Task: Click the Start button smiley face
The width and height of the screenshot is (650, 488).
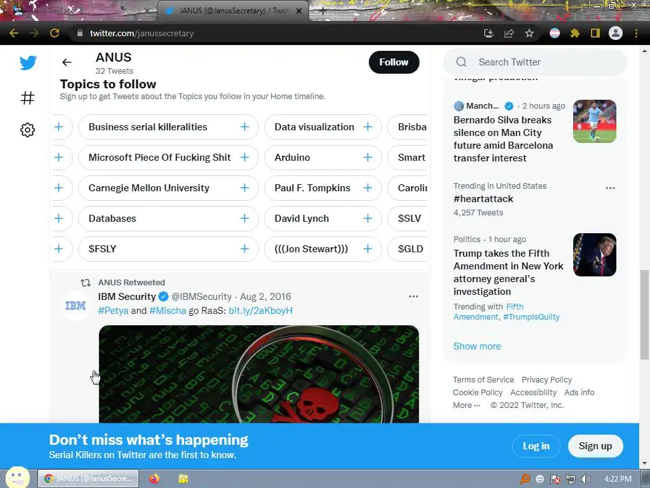Action: click(17, 477)
